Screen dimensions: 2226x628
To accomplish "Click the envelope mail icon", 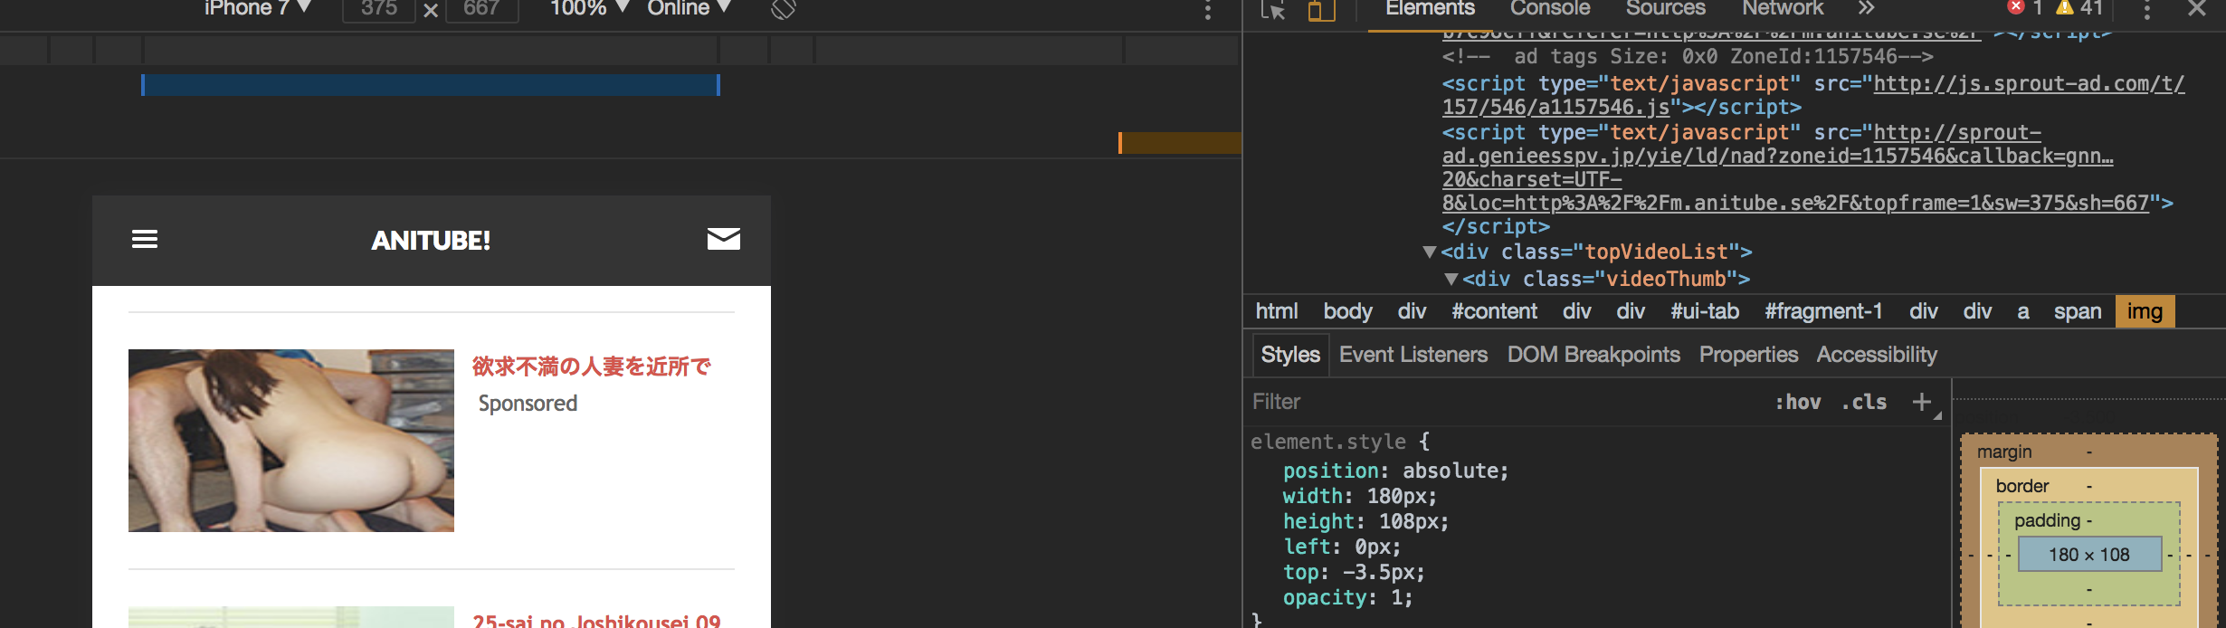I will (x=723, y=239).
